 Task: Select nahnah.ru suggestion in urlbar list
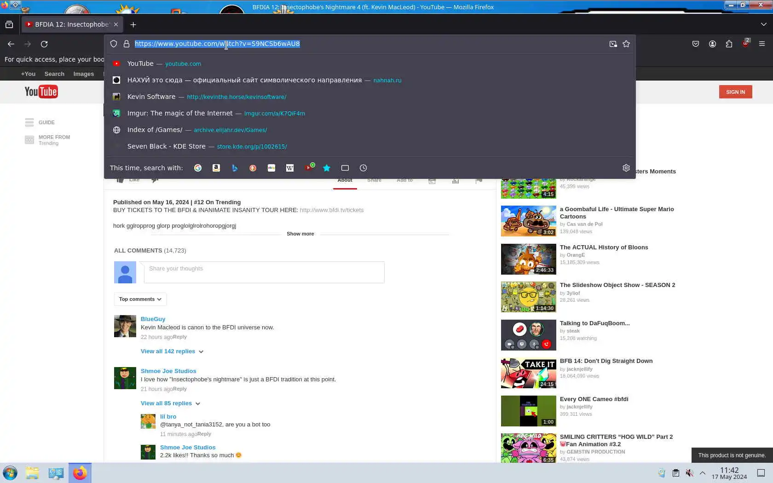coord(370,80)
